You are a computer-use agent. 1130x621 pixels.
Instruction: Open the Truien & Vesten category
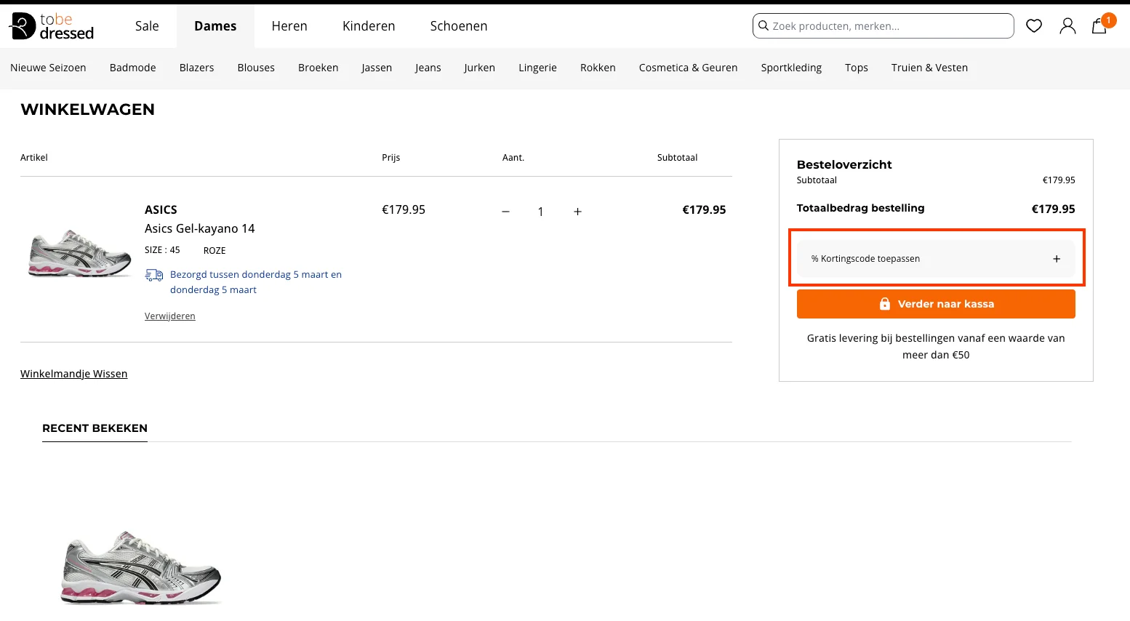pyautogui.click(x=929, y=68)
